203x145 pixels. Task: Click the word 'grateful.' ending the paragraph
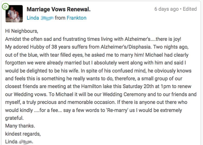(x=14, y=118)
